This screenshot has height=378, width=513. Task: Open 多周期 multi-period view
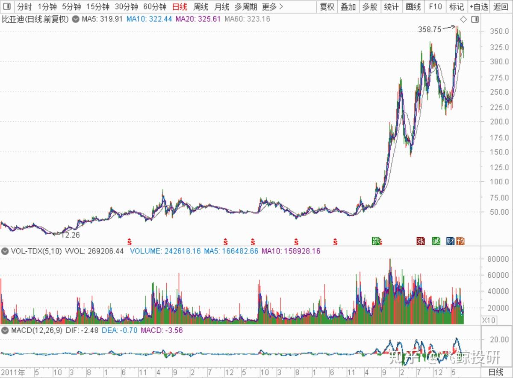coord(245,7)
